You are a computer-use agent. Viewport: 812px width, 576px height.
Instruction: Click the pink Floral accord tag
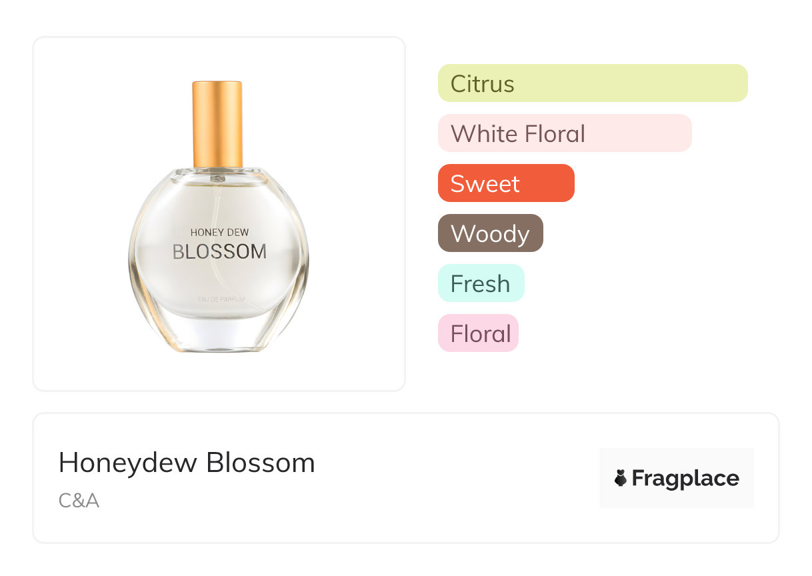click(x=478, y=333)
